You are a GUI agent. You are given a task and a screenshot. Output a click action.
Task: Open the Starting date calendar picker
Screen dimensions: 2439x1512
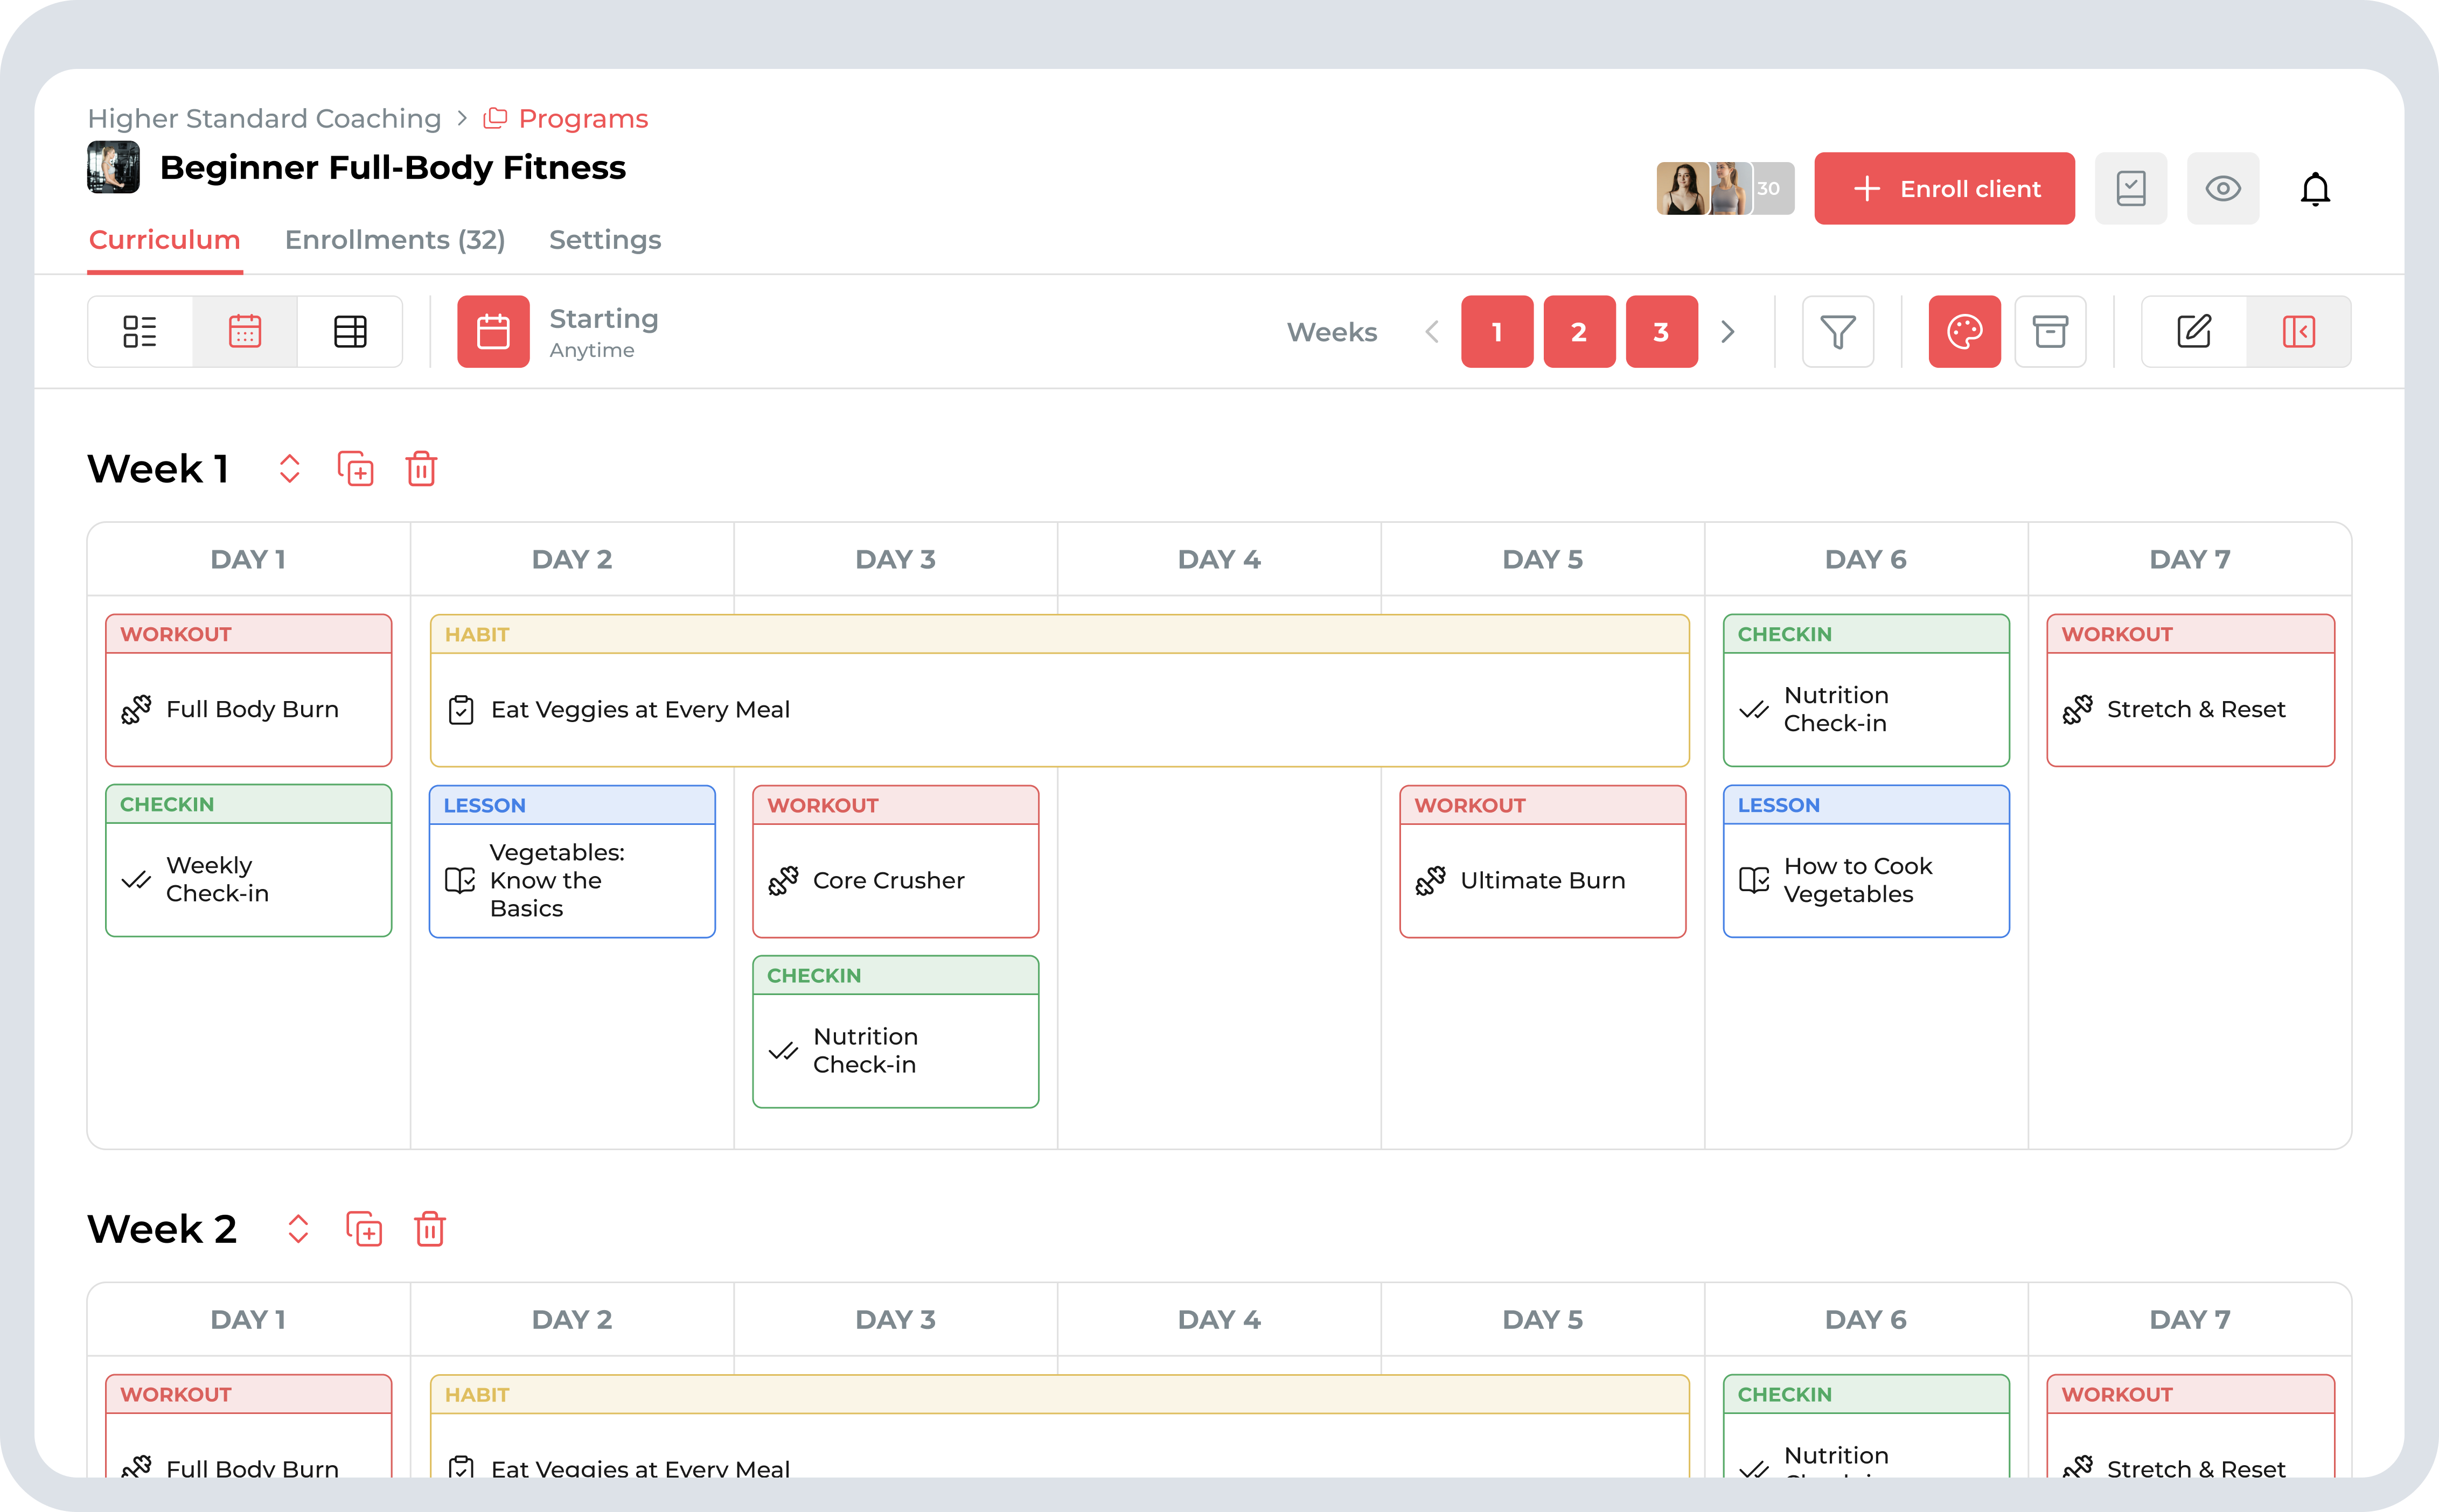[x=493, y=331]
